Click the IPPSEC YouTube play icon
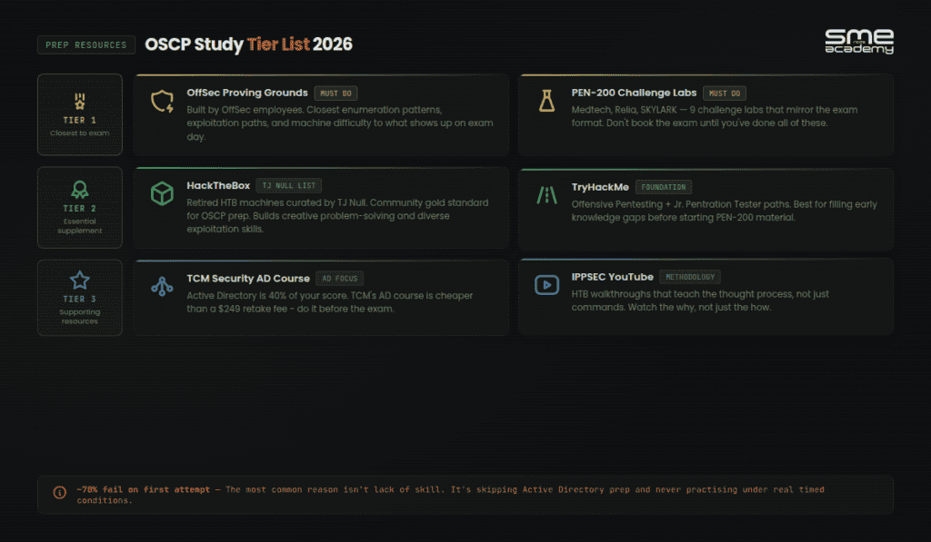The image size is (931, 542). pyautogui.click(x=546, y=285)
